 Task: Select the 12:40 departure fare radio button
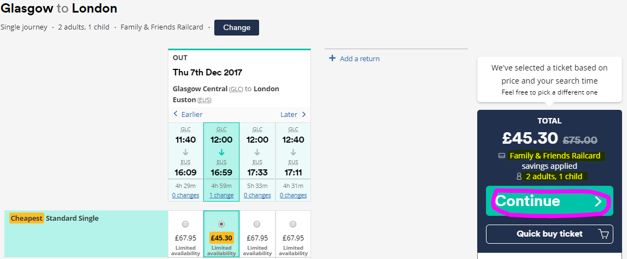click(x=293, y=224)
